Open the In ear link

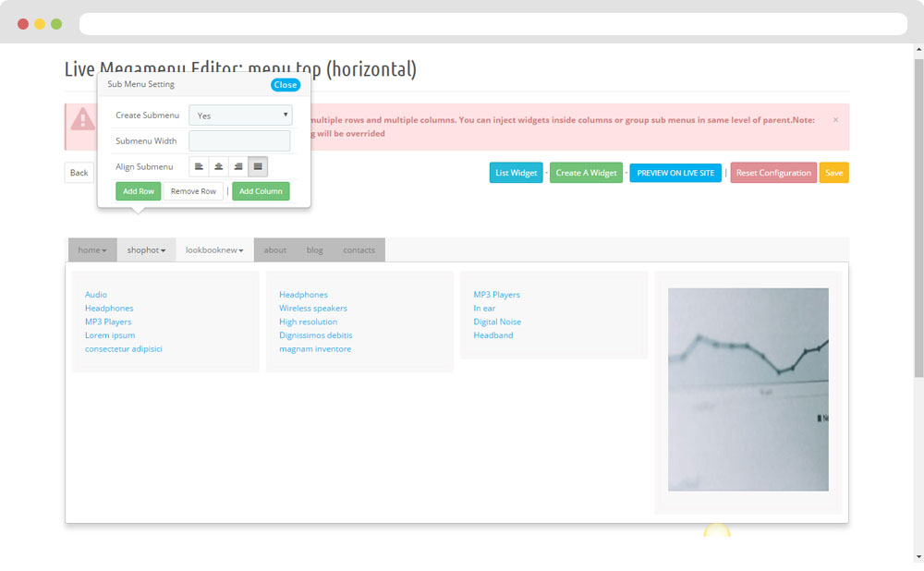point(484,309)
